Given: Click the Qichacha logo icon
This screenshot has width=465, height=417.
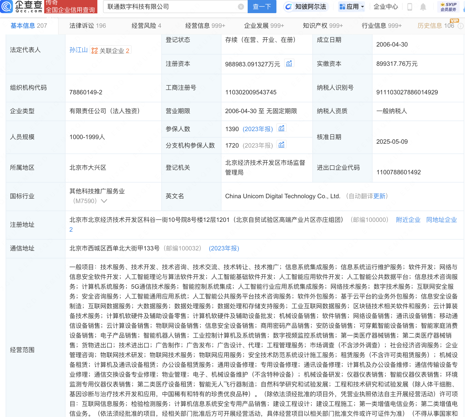Looking at the screenshot, I should (x=7, y=7).
